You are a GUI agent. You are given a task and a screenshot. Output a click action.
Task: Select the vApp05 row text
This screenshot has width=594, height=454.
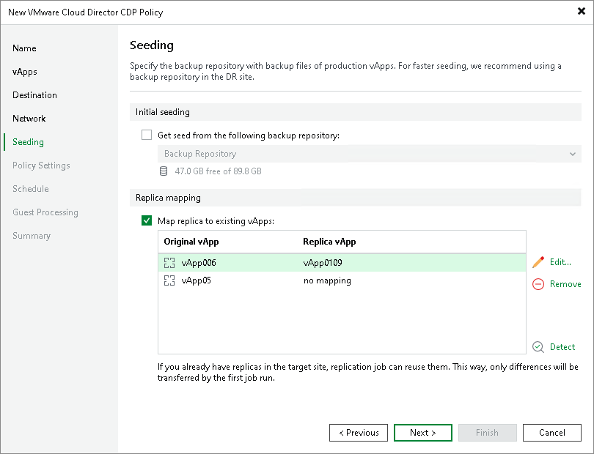[197, 280]
